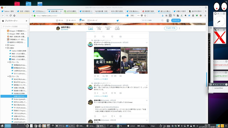Image resolution: width=228 pixels, height=128 pixels.
Task: Click the page vertical scrollbar thumb
Action: 207,80
